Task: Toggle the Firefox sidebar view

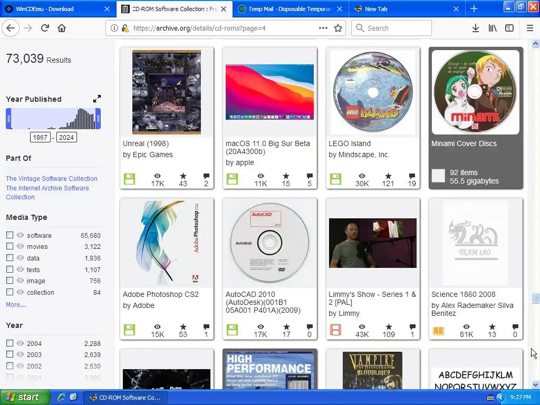Action: [x=509, y=28]
